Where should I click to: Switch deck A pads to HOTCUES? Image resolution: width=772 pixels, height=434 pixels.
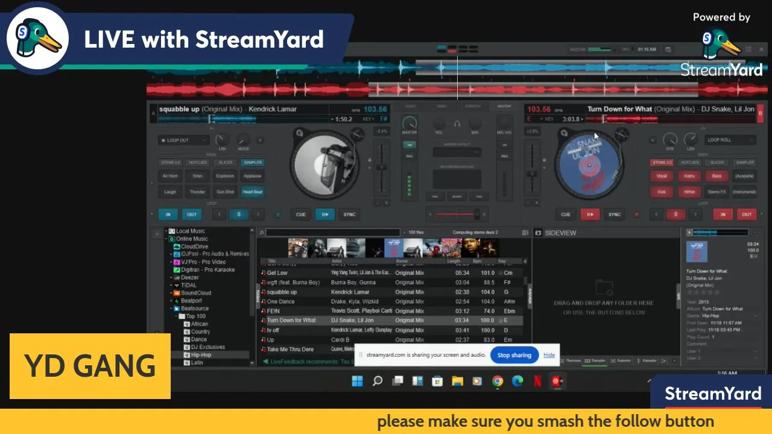(198, 162)
